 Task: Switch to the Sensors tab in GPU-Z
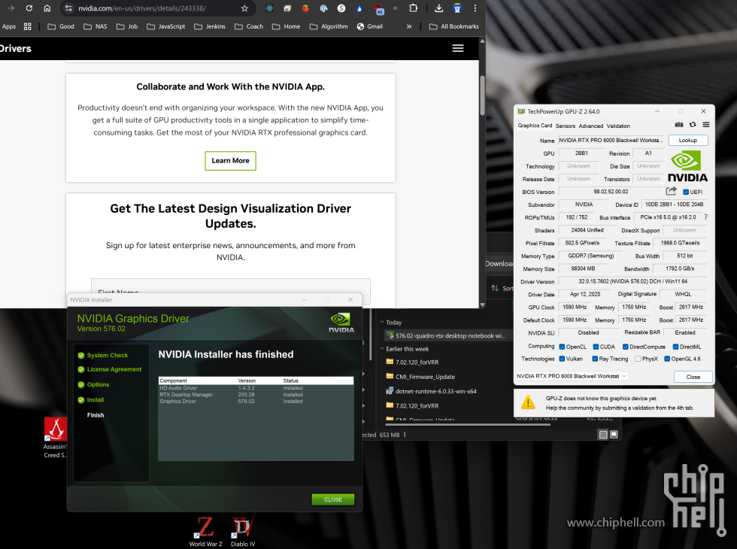tap(566, 126)
